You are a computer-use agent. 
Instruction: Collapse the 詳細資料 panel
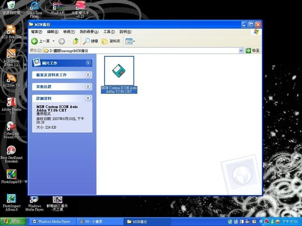pyautogui.click(x=88, y=98)
